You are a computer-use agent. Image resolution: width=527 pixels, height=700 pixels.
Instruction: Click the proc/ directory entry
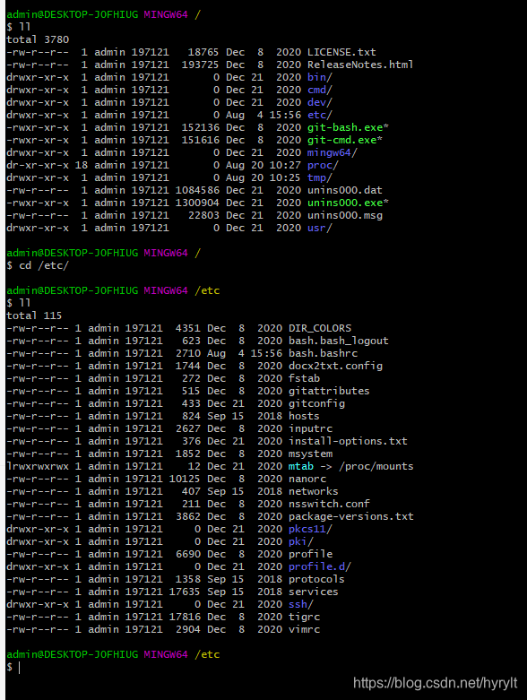click(x=323, y=165)
